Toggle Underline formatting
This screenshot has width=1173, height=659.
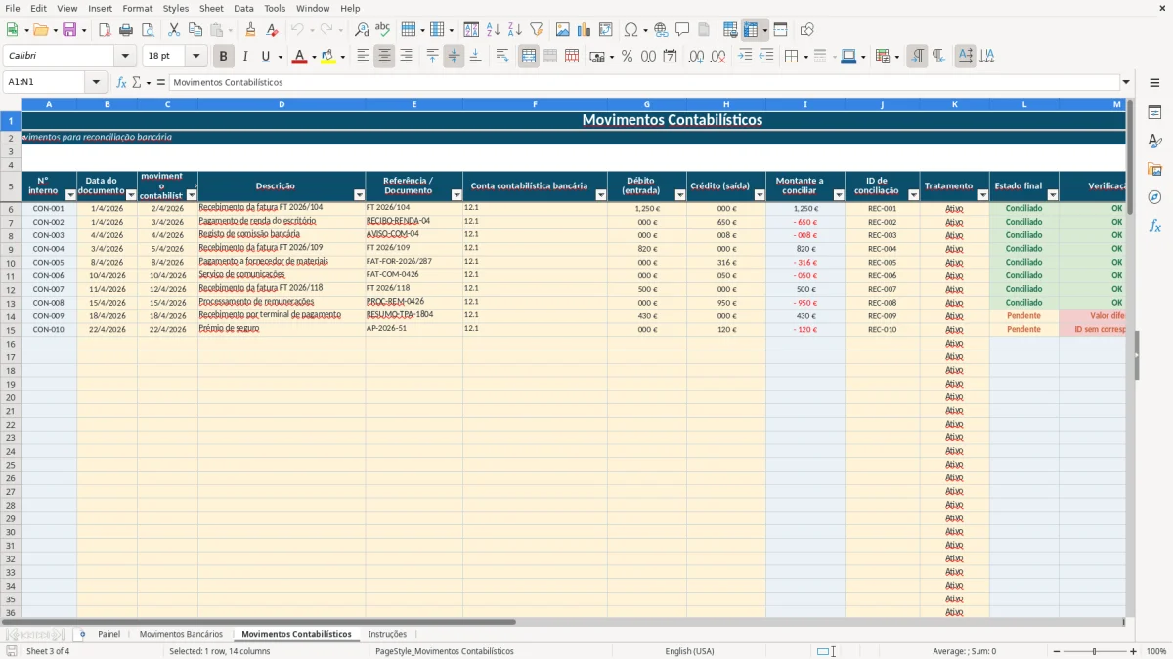tap(265, 57)
